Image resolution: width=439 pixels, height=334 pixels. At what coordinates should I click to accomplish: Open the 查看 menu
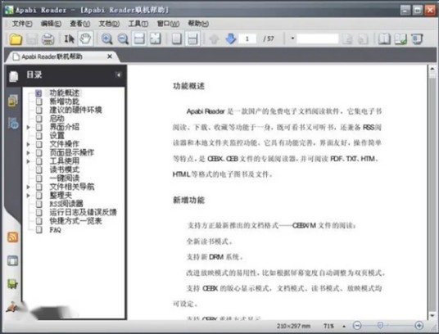[79, 24]
